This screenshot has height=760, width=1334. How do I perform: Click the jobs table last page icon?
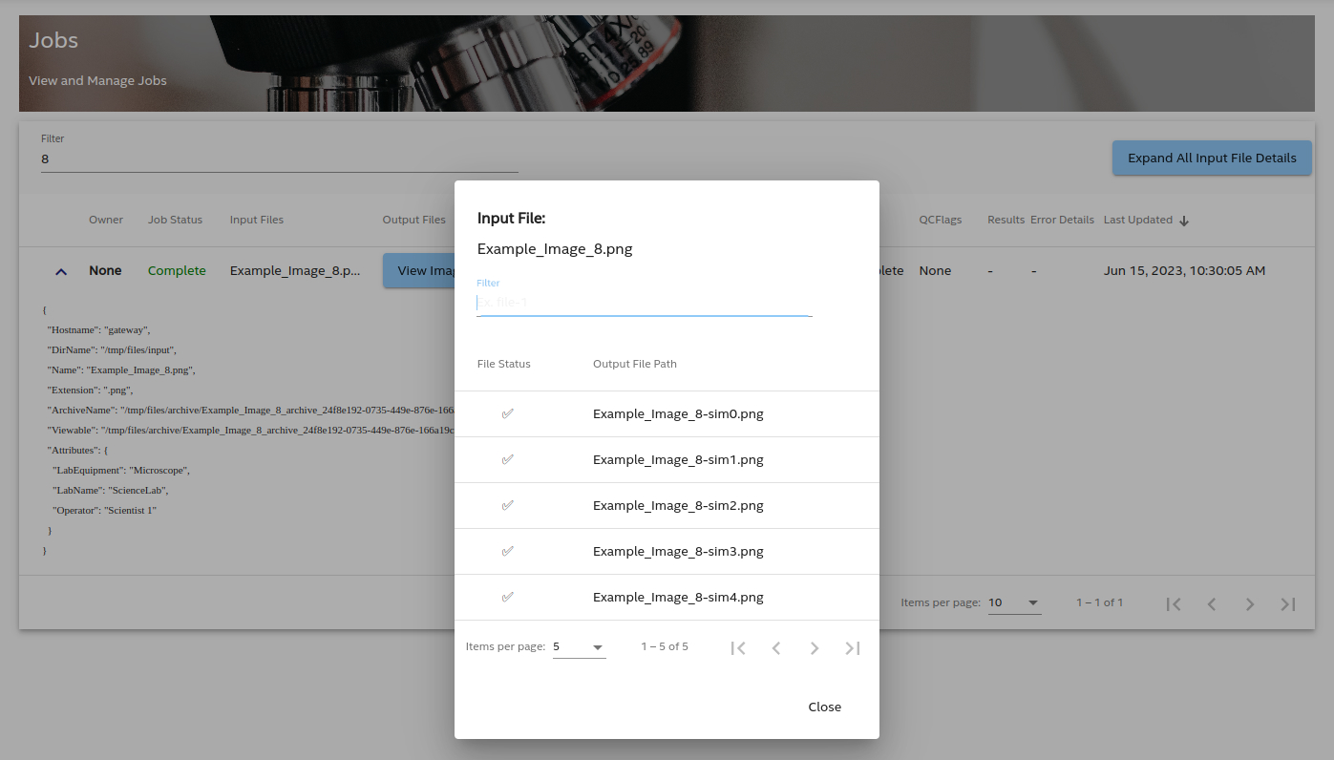1288,603
